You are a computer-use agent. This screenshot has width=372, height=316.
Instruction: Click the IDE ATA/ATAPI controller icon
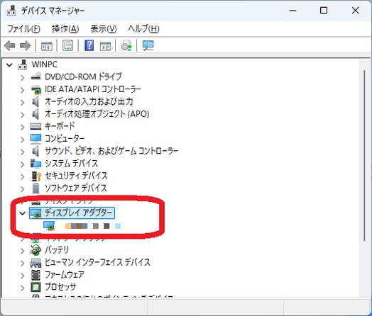pyautogui.click(x=35, y=89)
